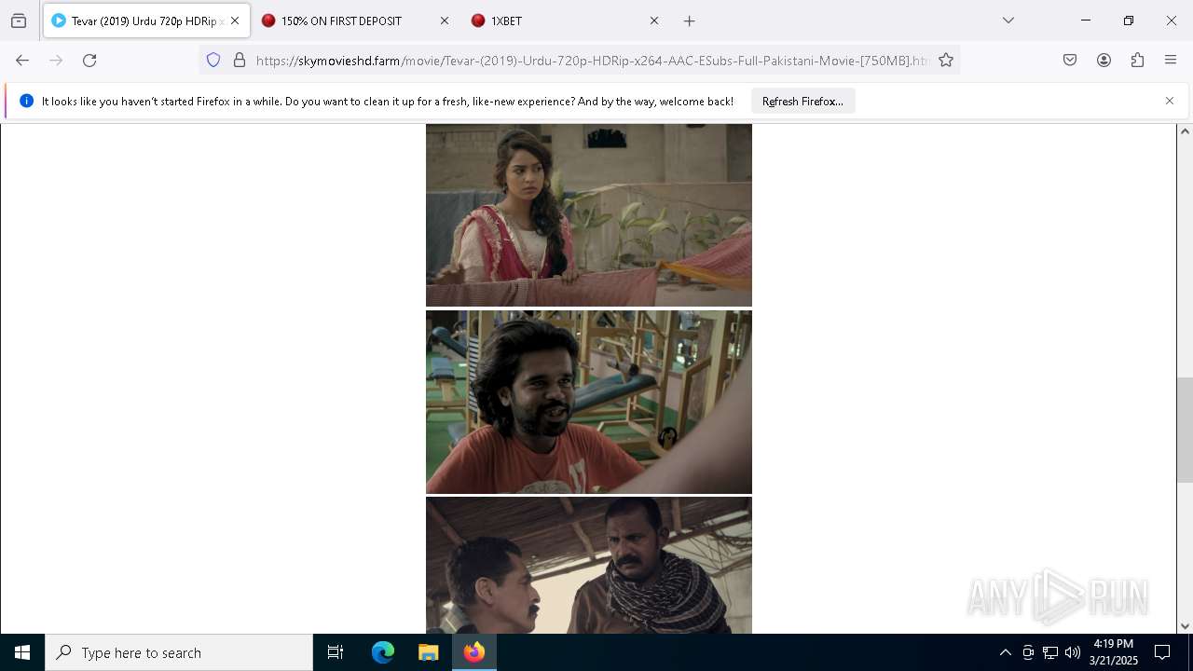Open the volume speaker control
Screen dimensions: 1193x671
pos(1073,652)
